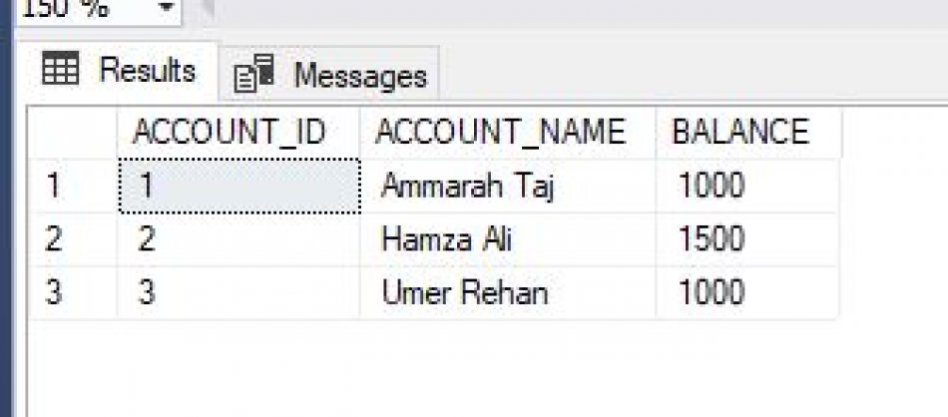Click the Umer Rehan cell
The height and width of the screenshot is (417, 948).
[x=507, y=292]
